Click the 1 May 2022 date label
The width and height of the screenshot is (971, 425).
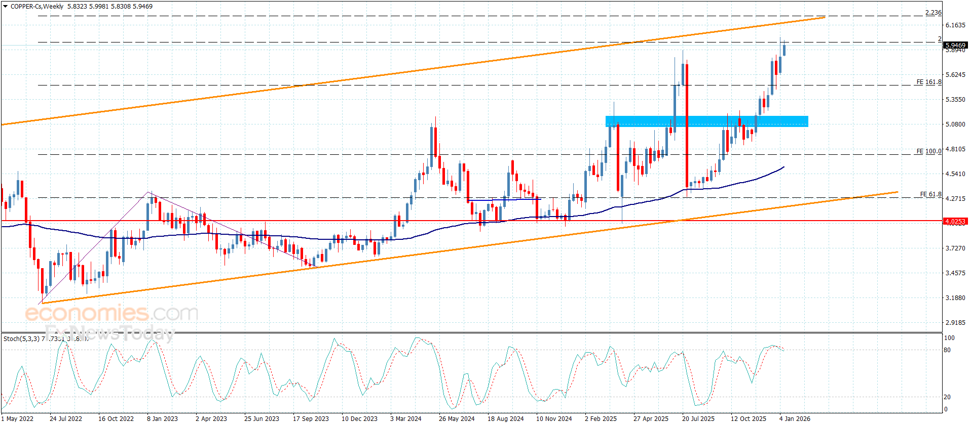point(17,418)
